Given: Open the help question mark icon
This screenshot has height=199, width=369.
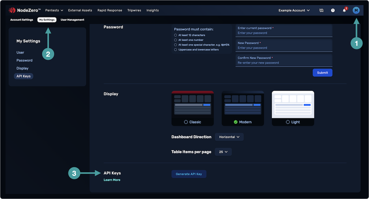Looking at the screenshot, I should tap(333, 10).
